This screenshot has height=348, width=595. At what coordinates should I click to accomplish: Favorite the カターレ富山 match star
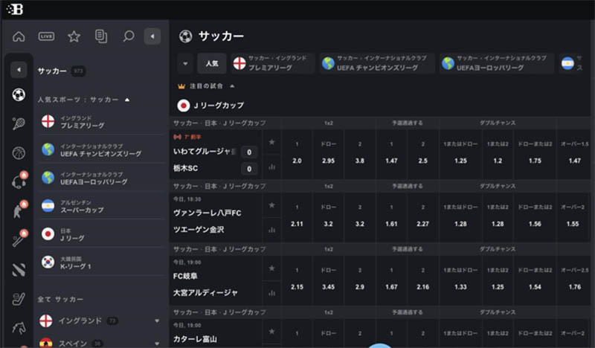point(271,332)
